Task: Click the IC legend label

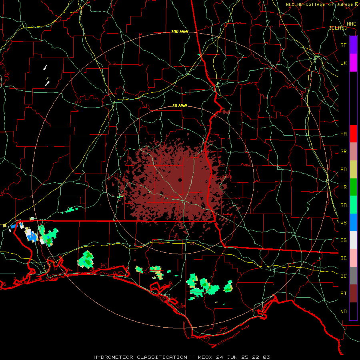Action: 343,258
